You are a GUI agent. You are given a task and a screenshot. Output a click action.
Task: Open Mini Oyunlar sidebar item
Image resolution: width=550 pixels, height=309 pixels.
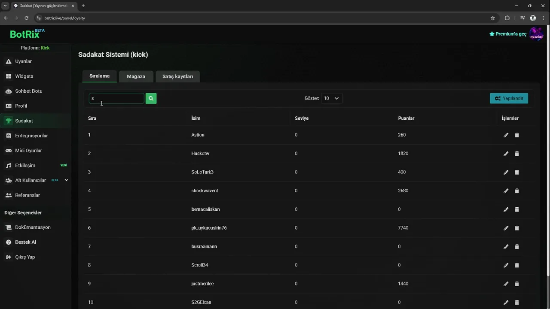pos(36,151)
